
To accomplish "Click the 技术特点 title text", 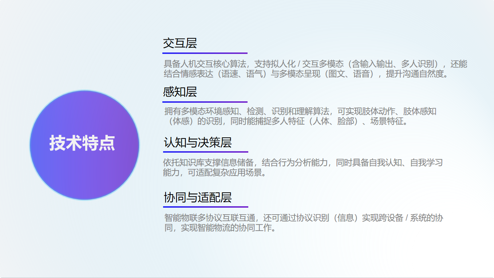I will [x=82, y=143].
